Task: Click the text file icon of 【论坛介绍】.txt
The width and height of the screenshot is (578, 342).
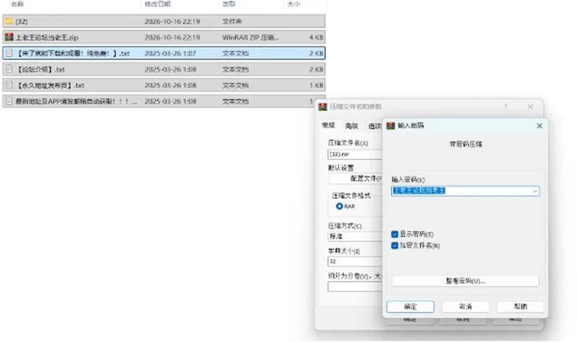Action: [9, 69]
